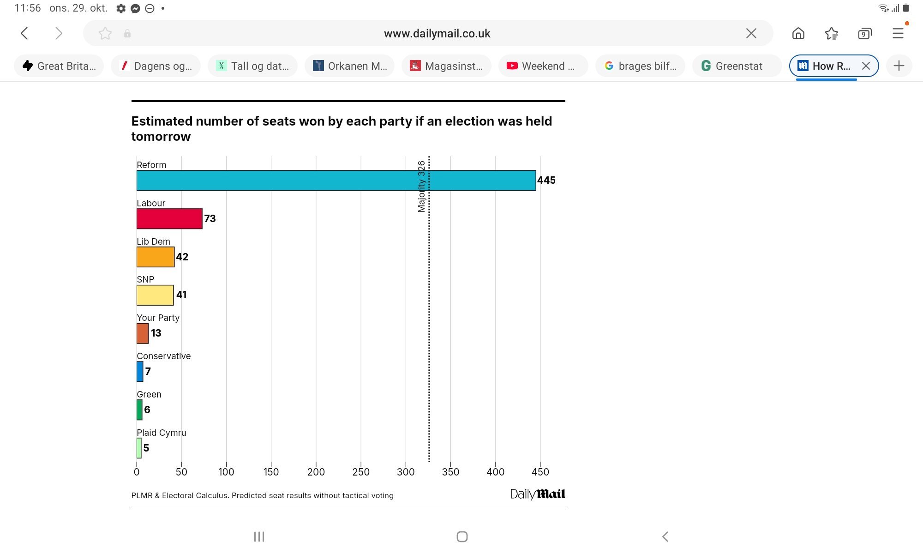Open the tab switcher showing 9 tabs
This screenshot has height=554, width=923.
tap(864, 33)
